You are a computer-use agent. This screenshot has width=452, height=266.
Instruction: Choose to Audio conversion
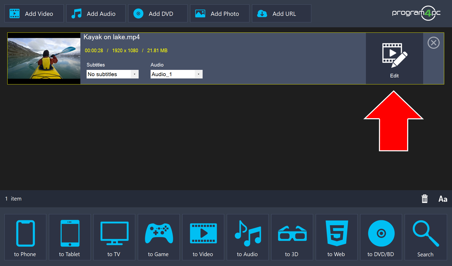click(x=248, y=237)
